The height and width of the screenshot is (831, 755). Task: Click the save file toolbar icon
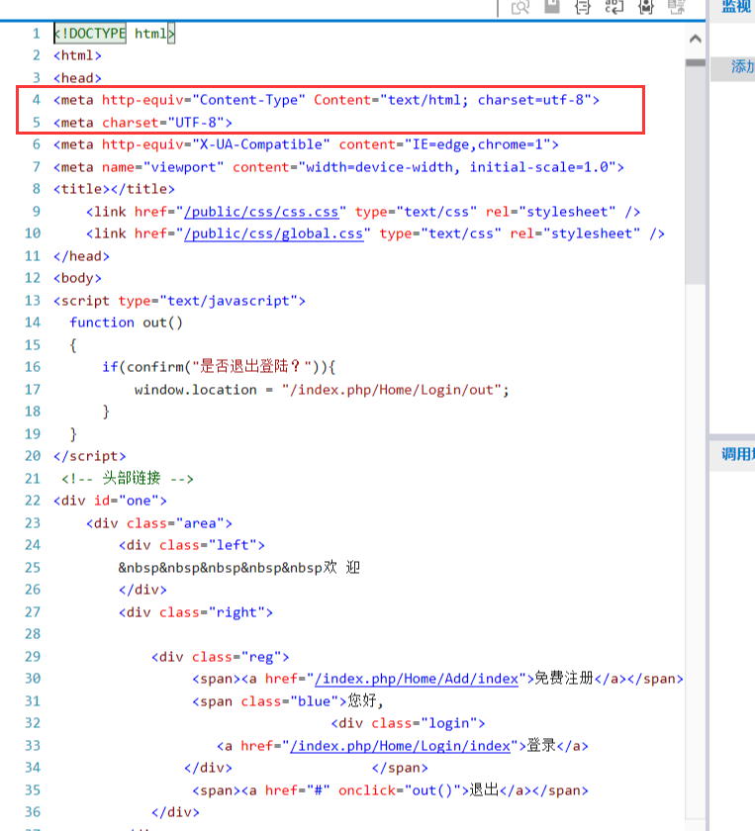tap(551, 7)
